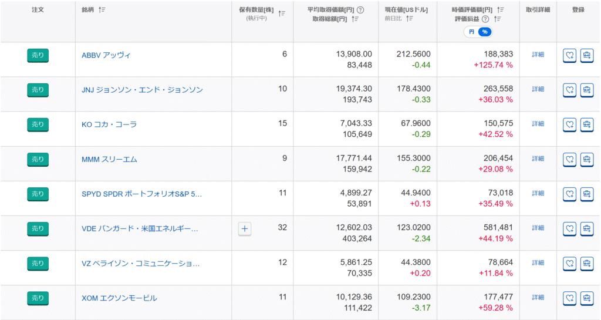Sort by 保有数量 sort icon
Viewport: 601px width, 320px height.
282,14
